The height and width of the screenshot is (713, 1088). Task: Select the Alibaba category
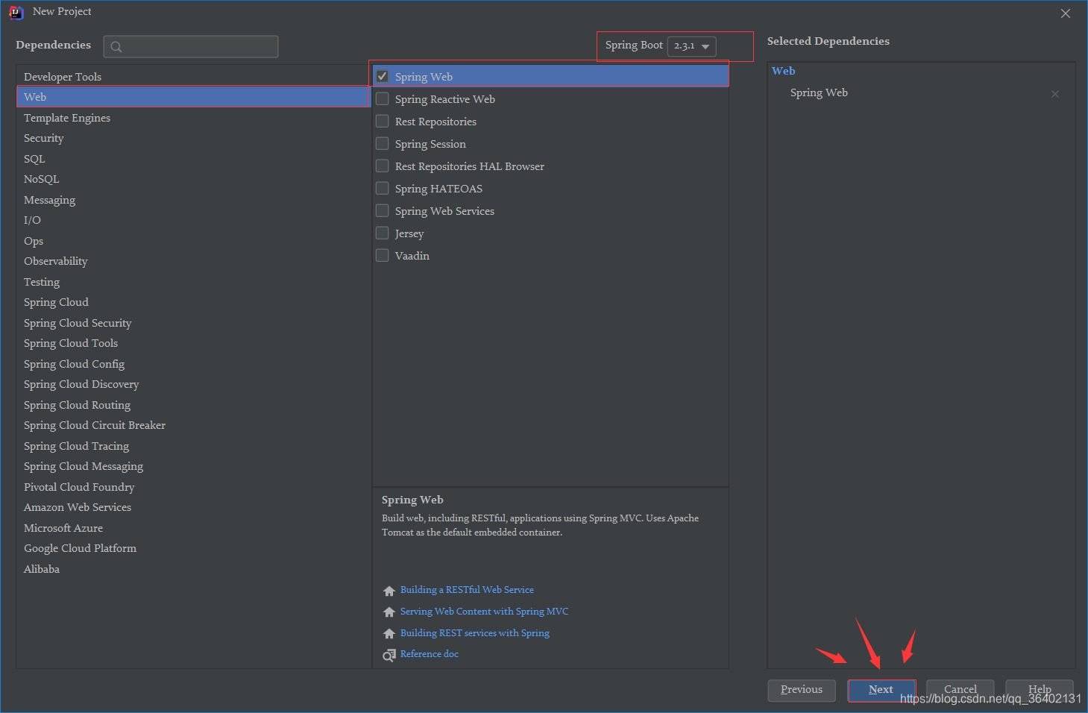pyautogui.click(x=193, y=569)
